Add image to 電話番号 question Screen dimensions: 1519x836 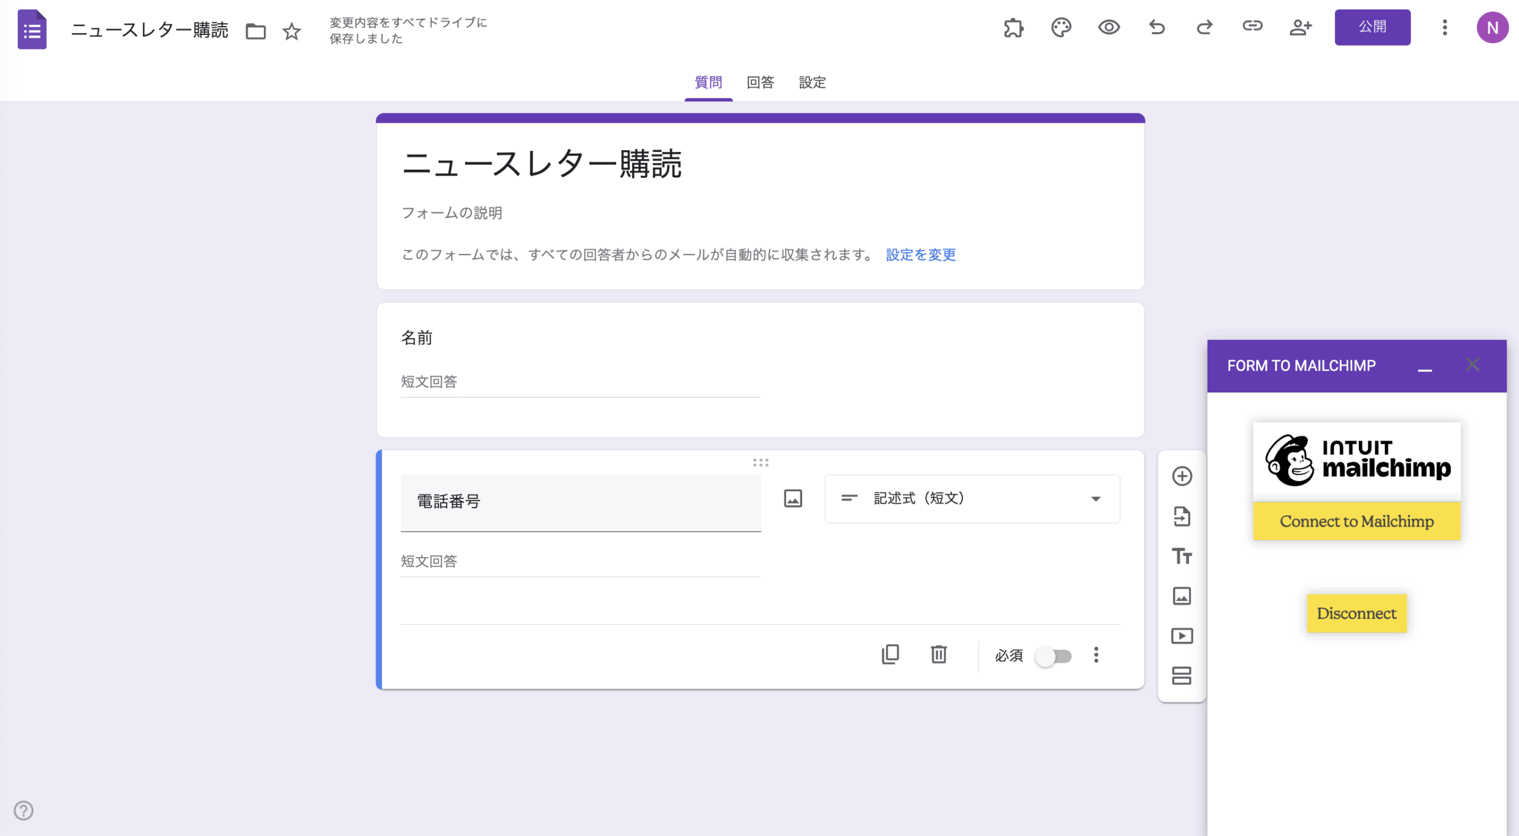click(x=793, y=498)
